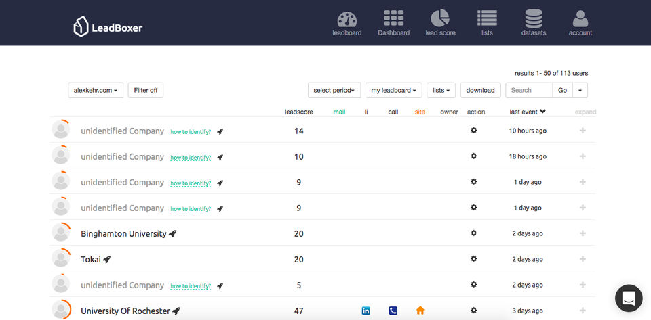Open the lists dropdown in toolbar
The width and height of the screenshot is (651, 320).
pyautogui.click(x=441, y=90)
